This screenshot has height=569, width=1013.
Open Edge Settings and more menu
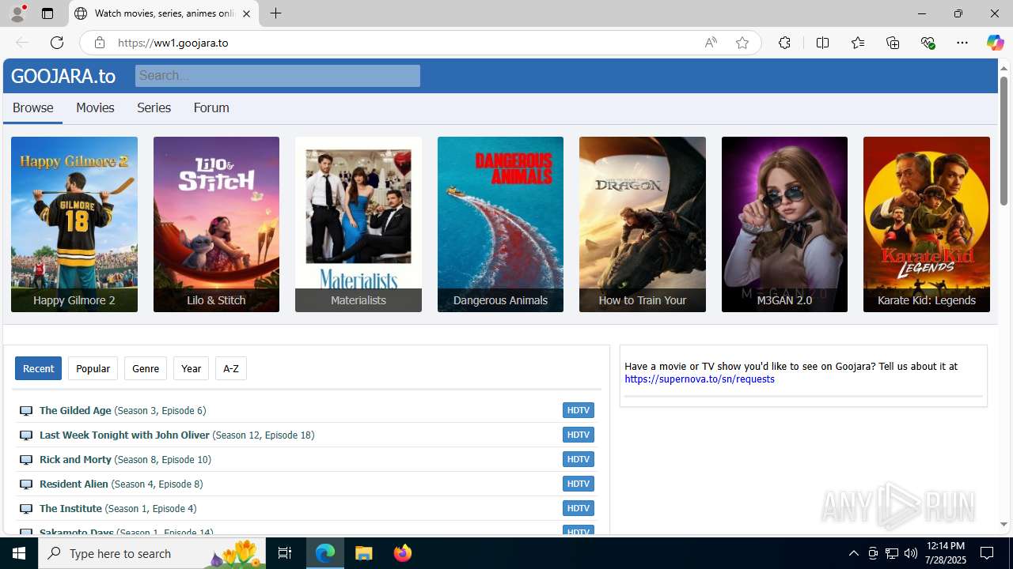click(x=962, y=43)
